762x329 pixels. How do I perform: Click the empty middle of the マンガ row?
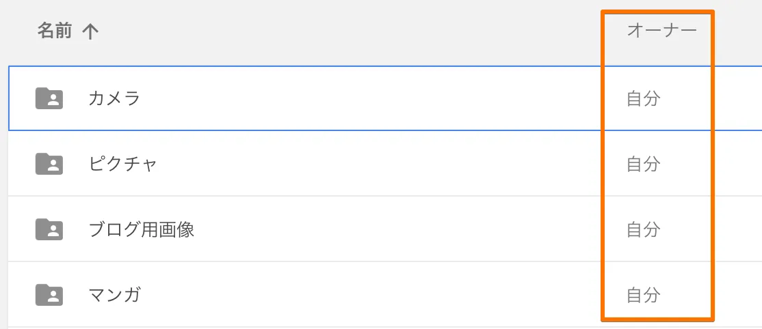[x=369, y=295]
